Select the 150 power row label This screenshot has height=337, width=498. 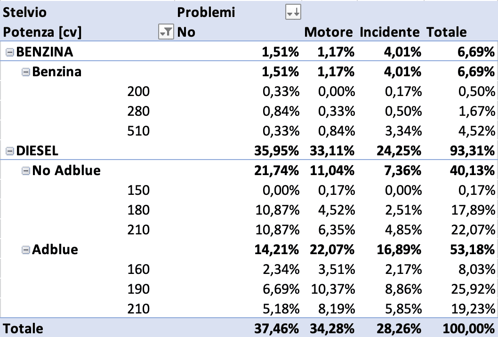click(138, 190)
